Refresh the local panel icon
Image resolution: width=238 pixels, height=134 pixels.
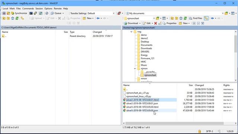coord(17,18)
